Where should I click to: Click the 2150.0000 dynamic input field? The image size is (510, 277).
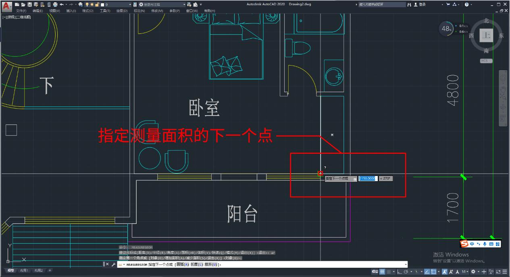coord(367,178)
